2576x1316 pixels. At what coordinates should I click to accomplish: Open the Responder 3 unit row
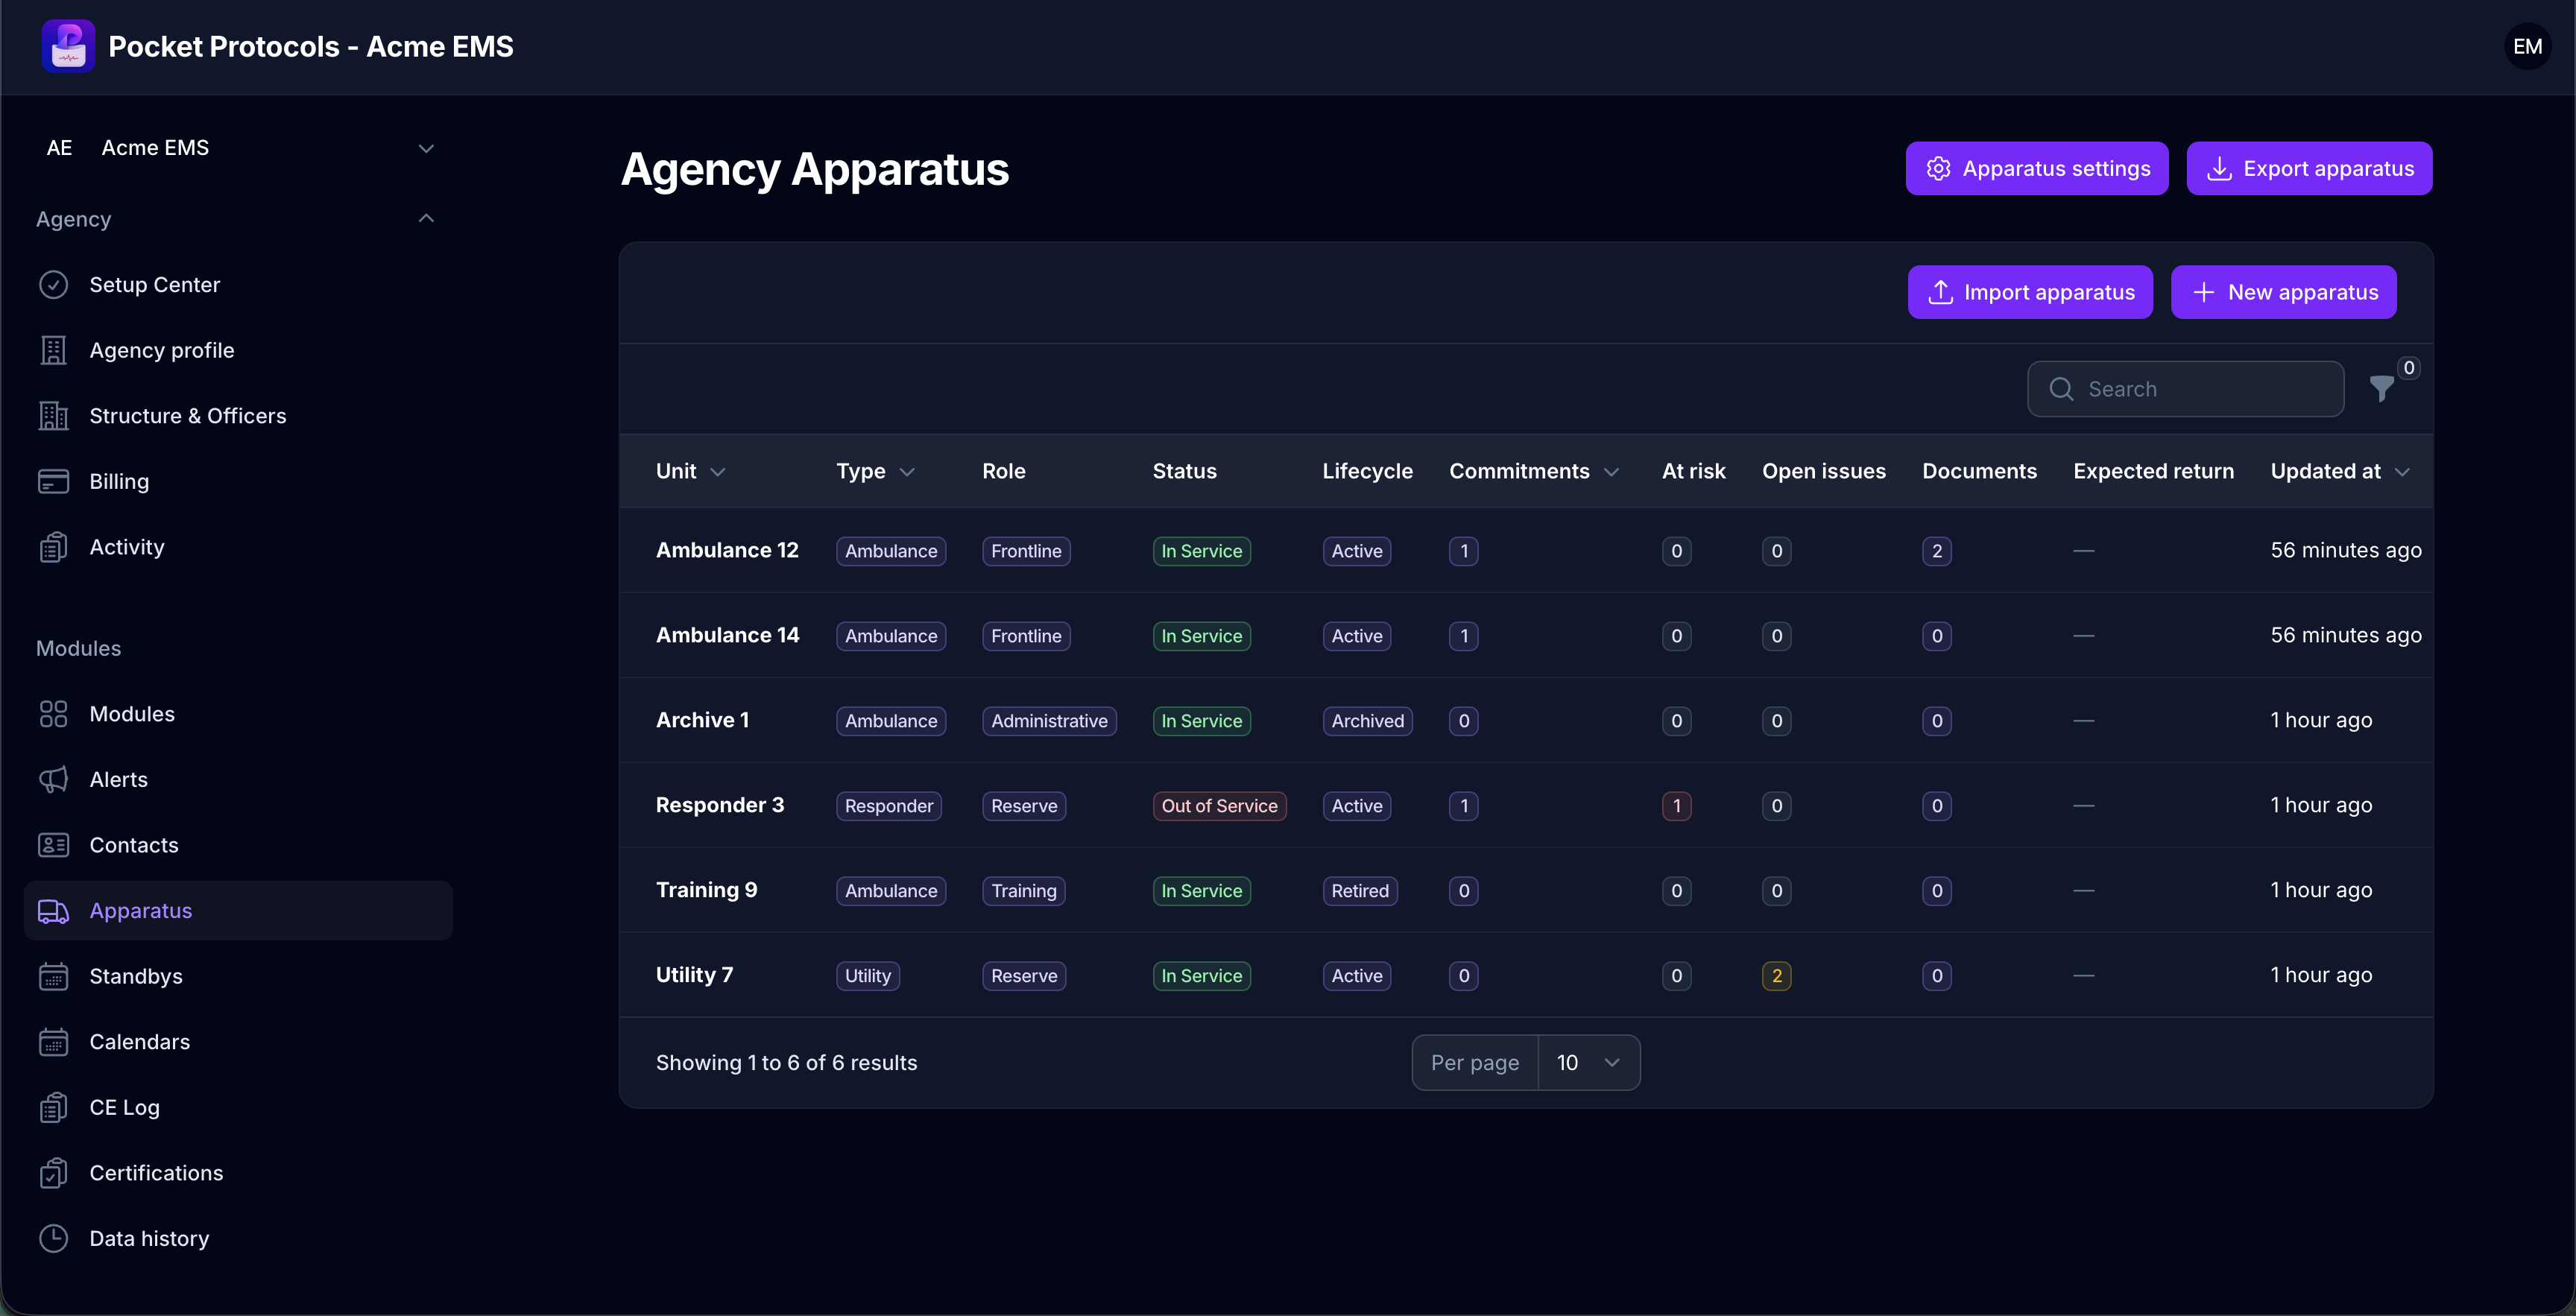(1526, 805)
